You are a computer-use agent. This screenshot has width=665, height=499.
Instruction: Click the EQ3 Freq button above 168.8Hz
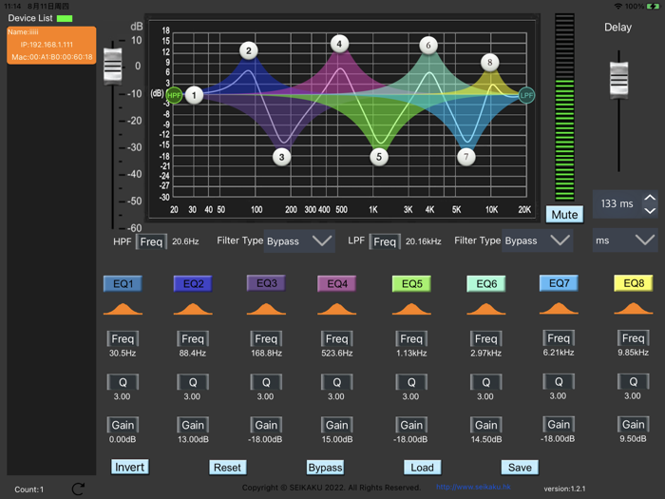(x=266, y=339)
